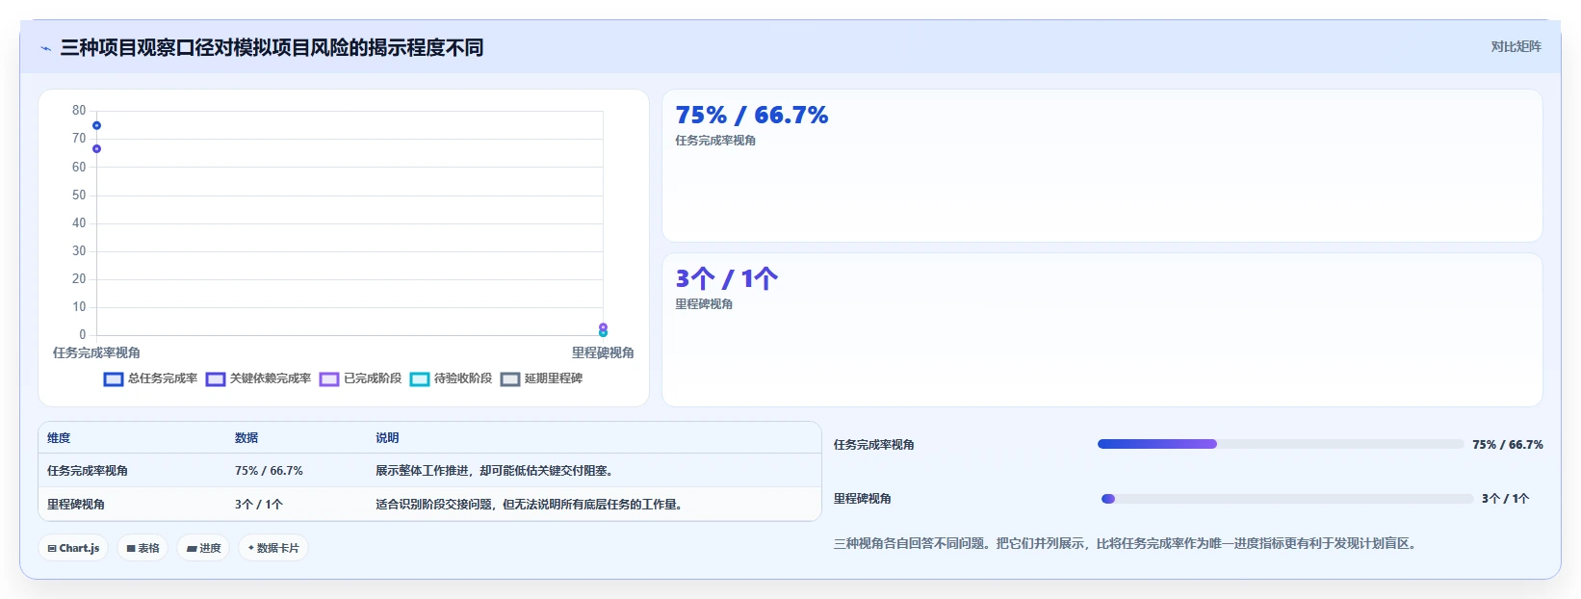Click the 里程碑视角 progress bar
Viewport: 1581px width, 599px height.
pyautogui.click(x=1287, y=498)
